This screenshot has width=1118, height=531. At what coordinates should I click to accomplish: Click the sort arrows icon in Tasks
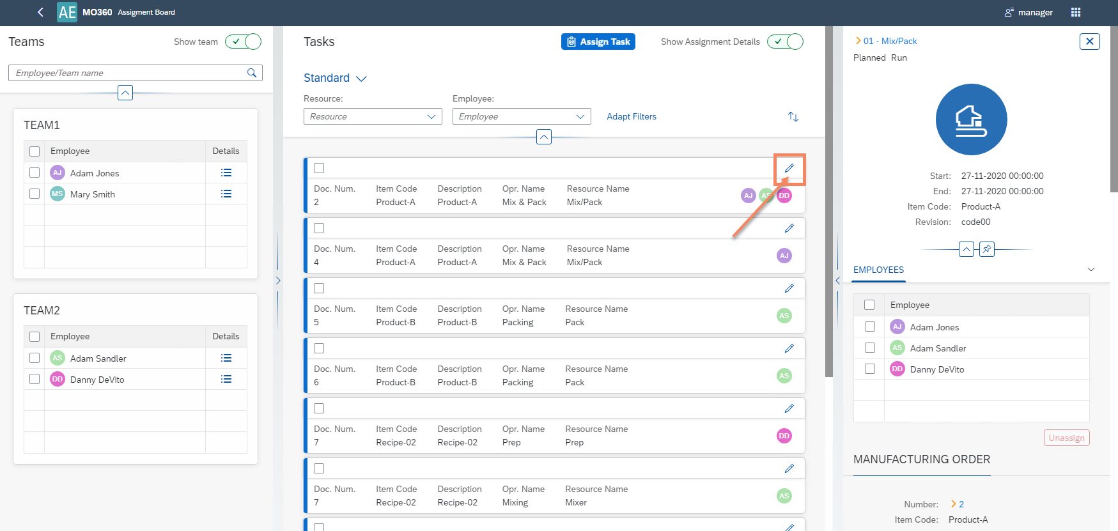[793, 116]
